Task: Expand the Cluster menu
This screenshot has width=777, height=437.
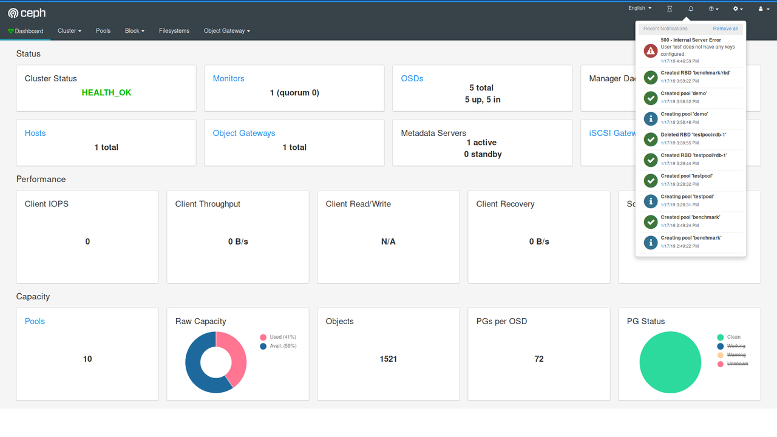Action: 69,31
